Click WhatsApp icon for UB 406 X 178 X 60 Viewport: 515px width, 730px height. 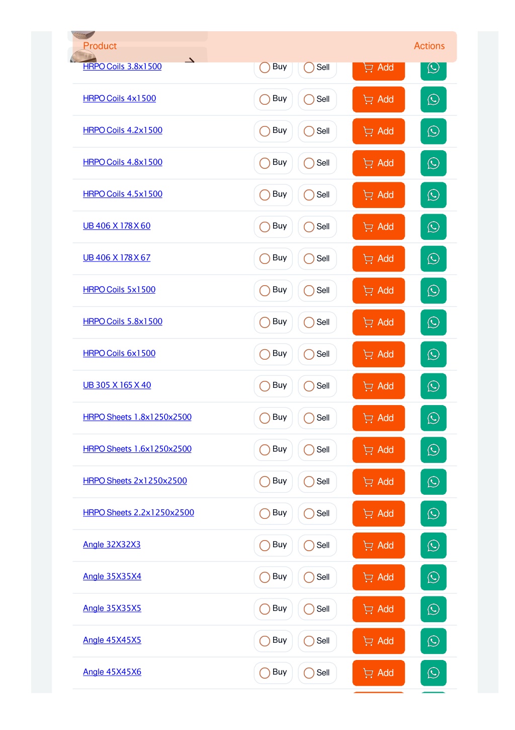tap(433, 227)
